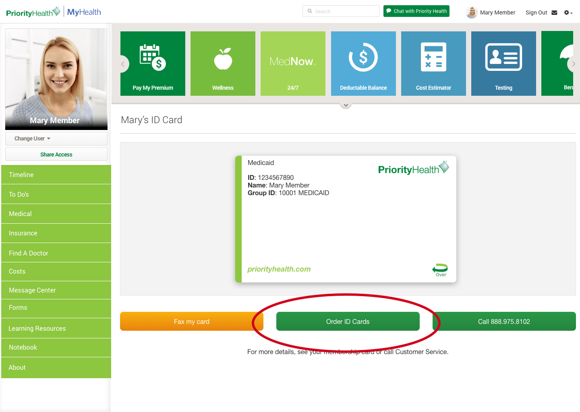Click the PriorityHealth logo on ID card
This screenshot has width=580, height=412.
point(414,168)
